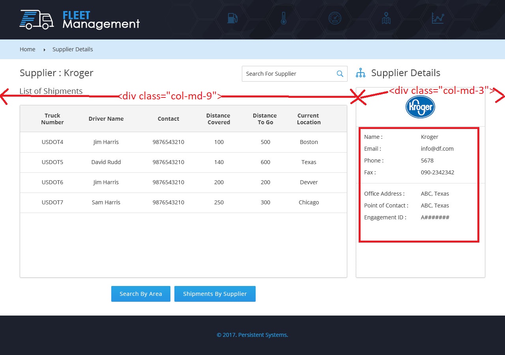The image size is (505, 355).
Task: Click the truck logo icon
Action: coord(37,20)
